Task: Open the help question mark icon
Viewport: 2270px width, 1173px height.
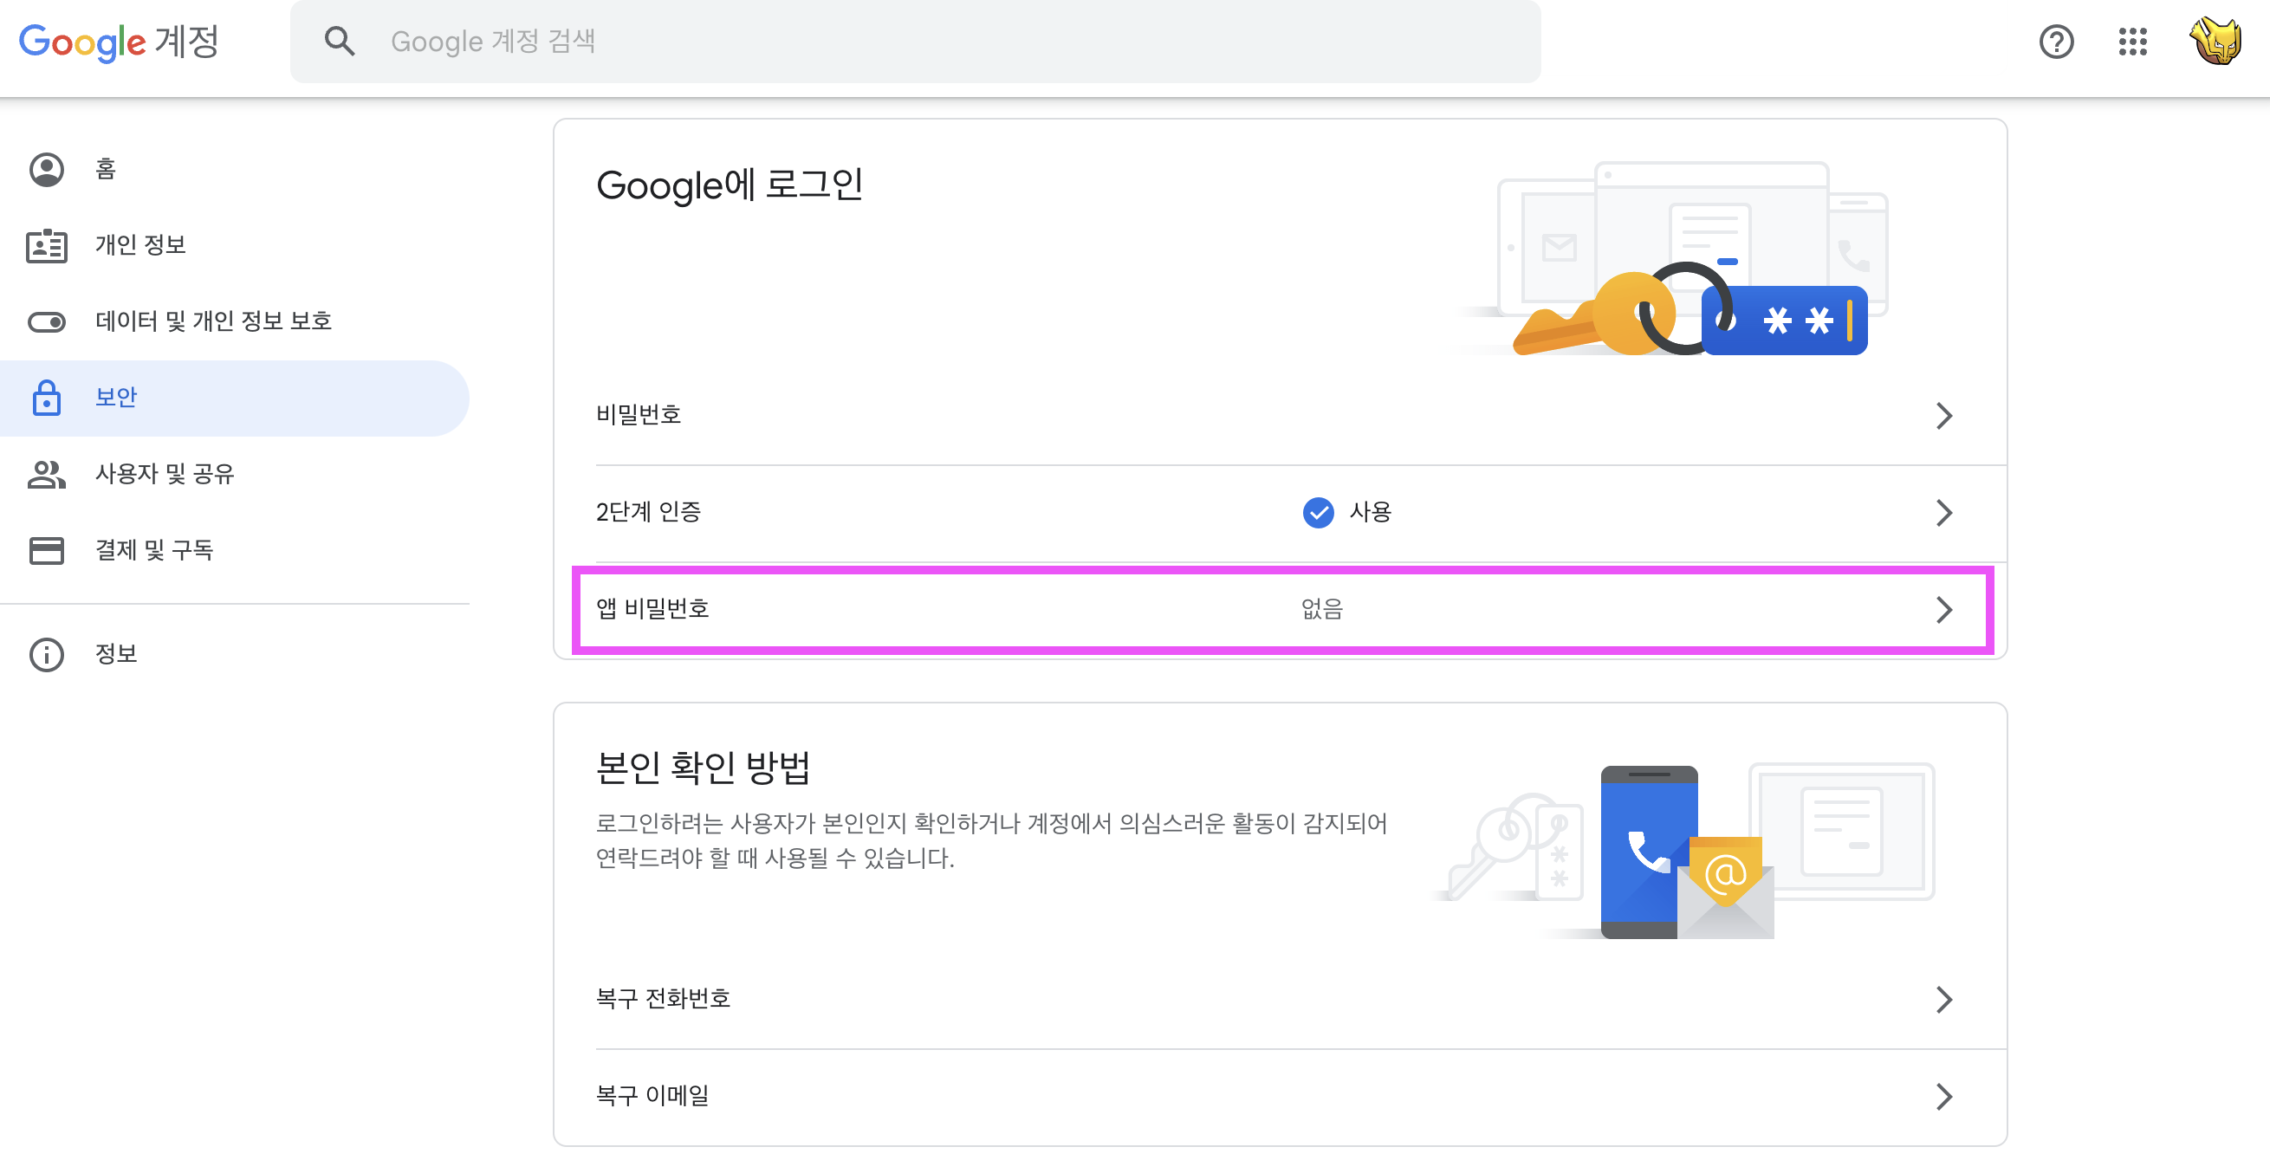Action: 2056,42
